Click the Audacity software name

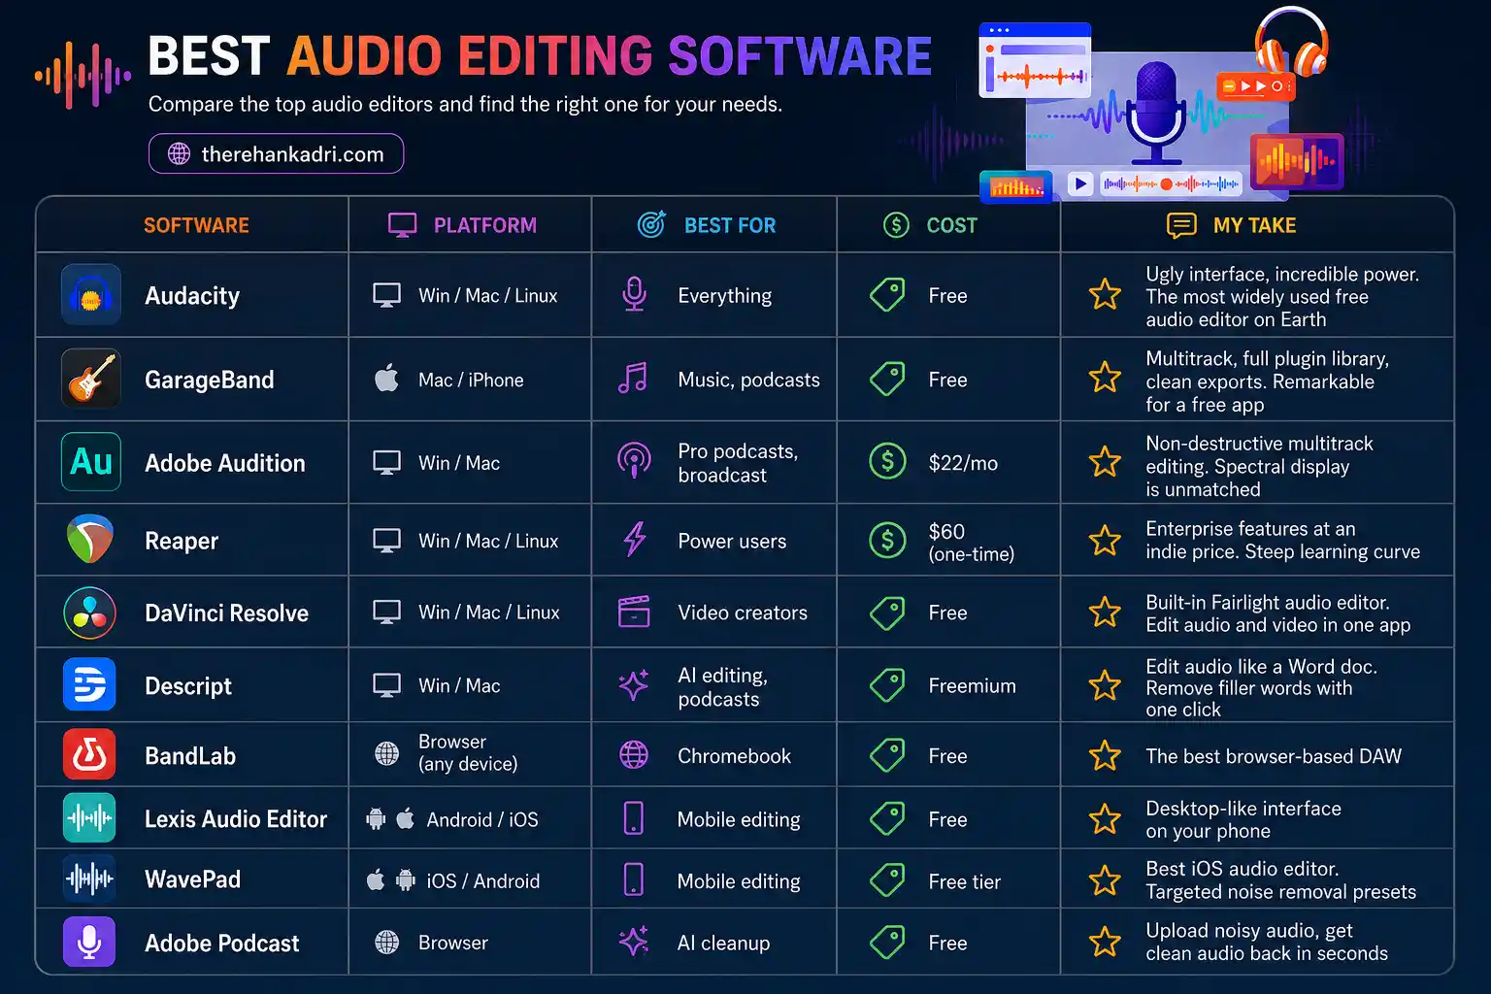pyautogui.click(x=192, y=296)
